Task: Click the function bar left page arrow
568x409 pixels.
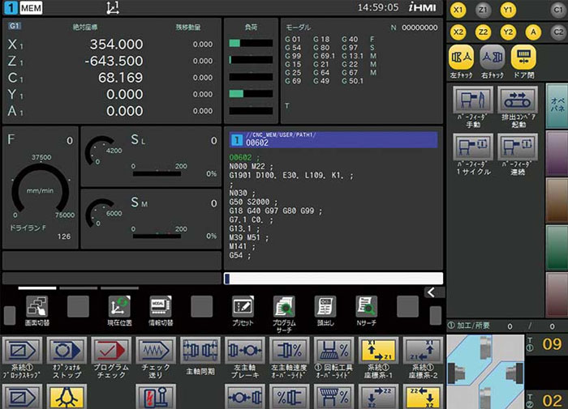Action: (x=10, y=315)
